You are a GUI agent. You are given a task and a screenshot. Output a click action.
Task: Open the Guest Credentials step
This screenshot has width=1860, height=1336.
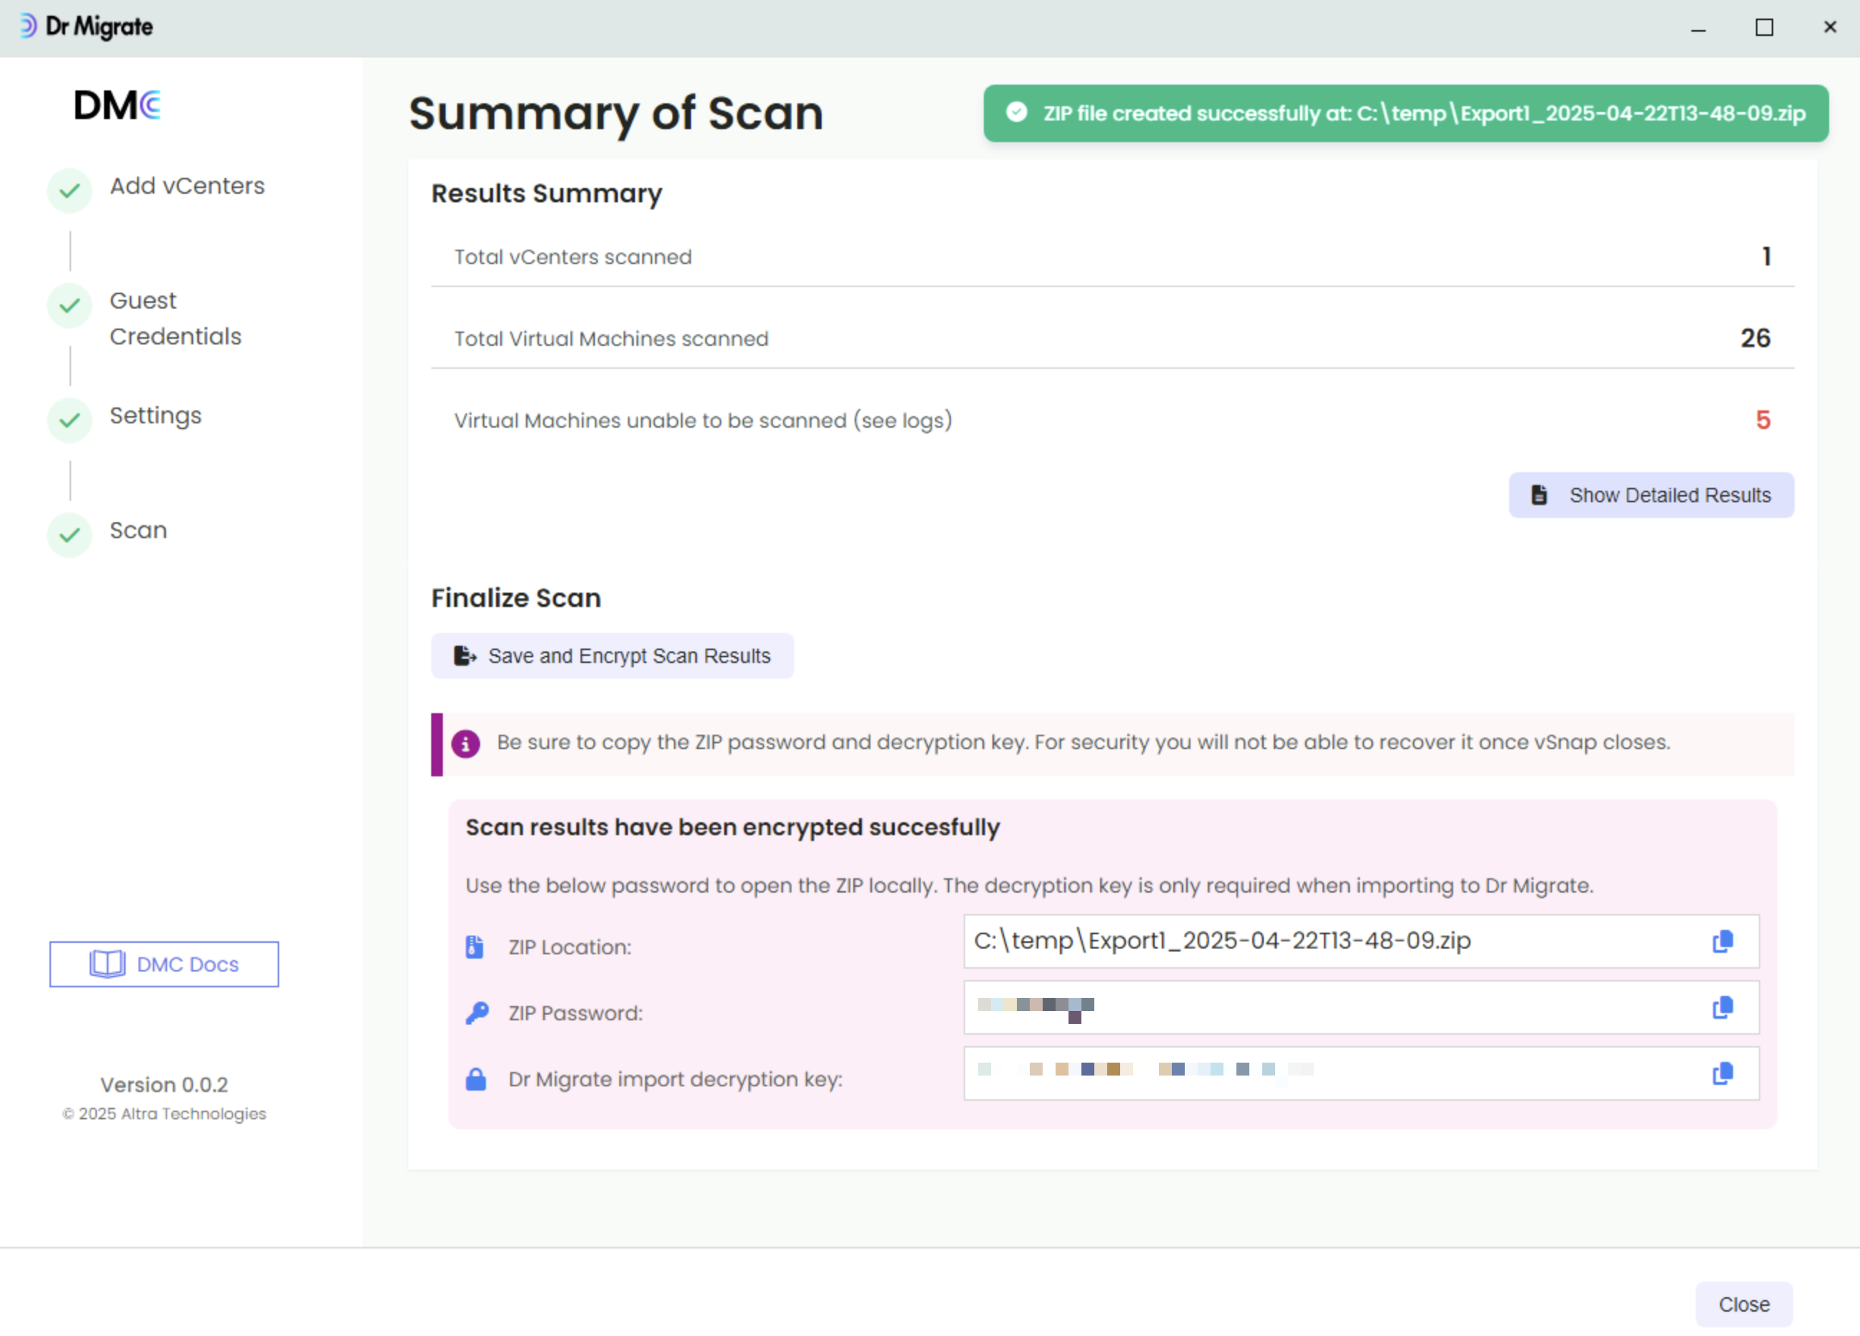[x=176, y=319]
